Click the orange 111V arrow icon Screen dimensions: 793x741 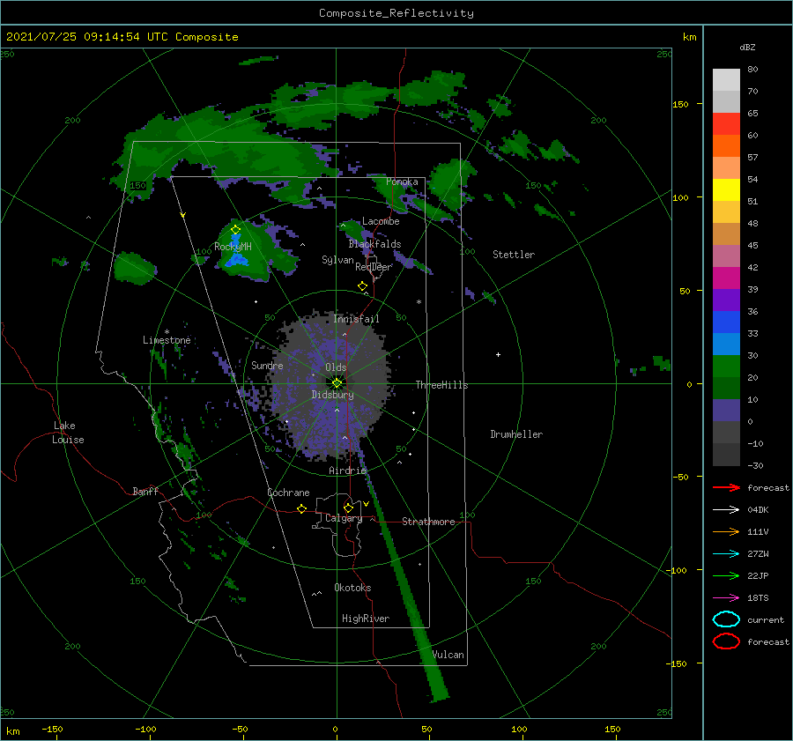726,531
